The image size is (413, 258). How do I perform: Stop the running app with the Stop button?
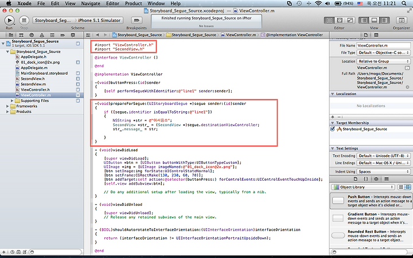(24, 20)
